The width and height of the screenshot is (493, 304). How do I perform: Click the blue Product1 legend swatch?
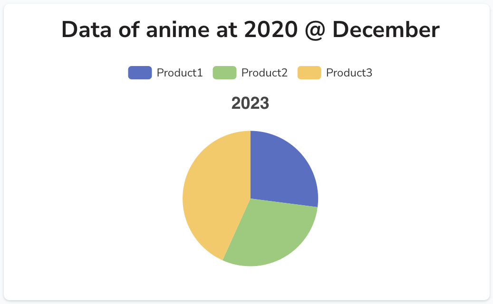click(140, 73)
